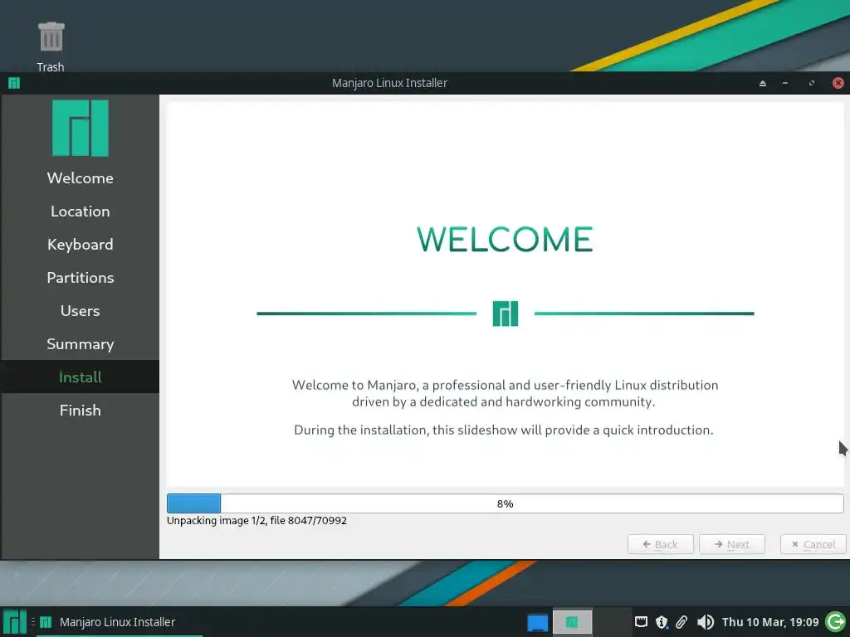Click the speaker volume tray icon
The width and height of the screenshot is (850, 637).
tap(705, 622)
